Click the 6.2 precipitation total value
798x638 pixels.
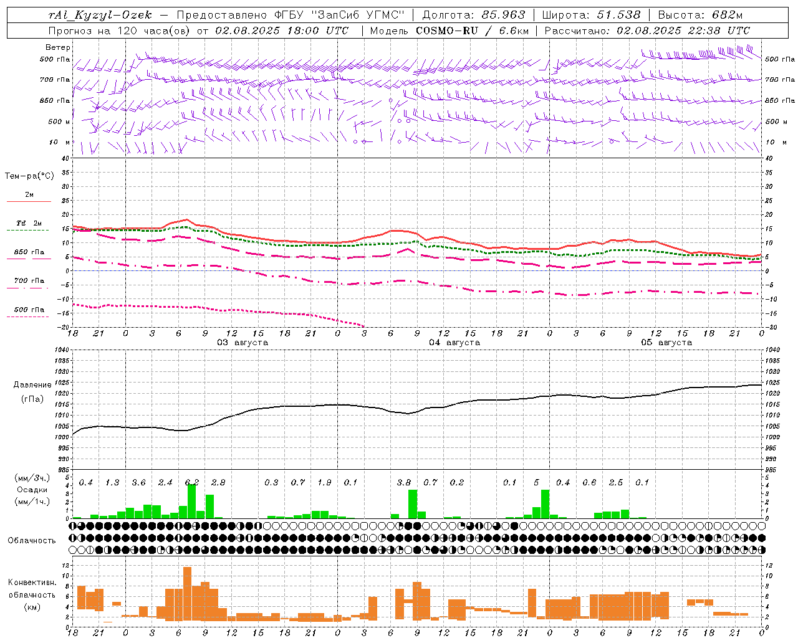[x=192, y=482]
